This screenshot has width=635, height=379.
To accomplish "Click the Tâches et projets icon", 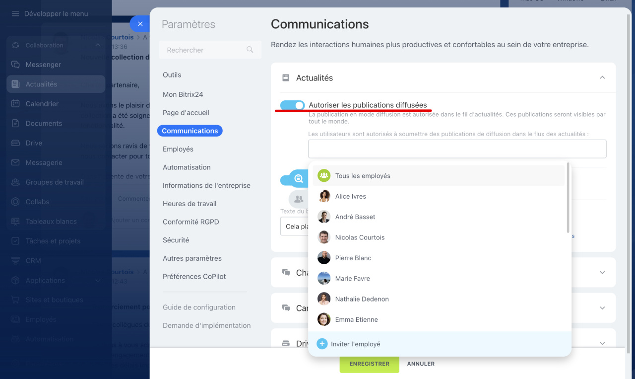I will pos(15,241).
